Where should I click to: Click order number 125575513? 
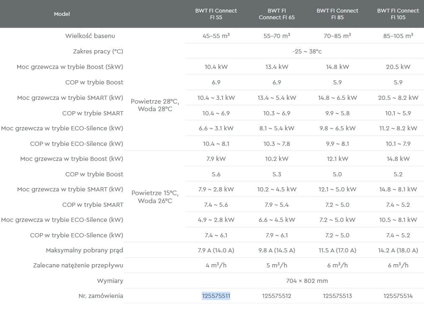coord(337,296)
